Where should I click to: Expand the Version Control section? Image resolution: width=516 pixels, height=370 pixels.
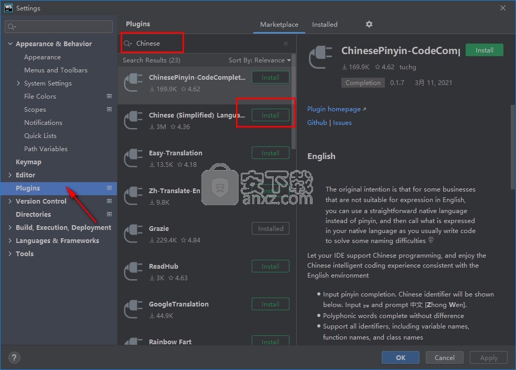click(10, 201)
